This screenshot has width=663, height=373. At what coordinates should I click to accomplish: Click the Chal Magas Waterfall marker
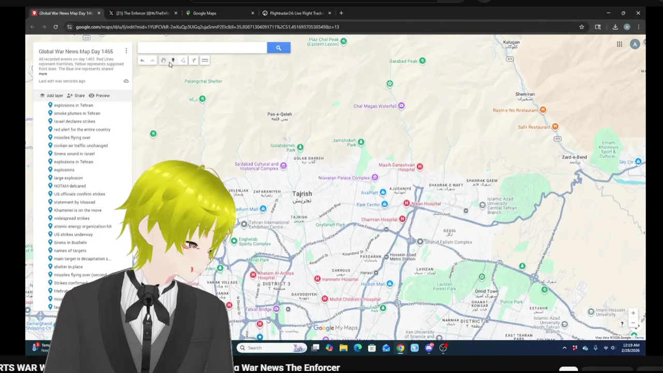[x=401, y=106]
